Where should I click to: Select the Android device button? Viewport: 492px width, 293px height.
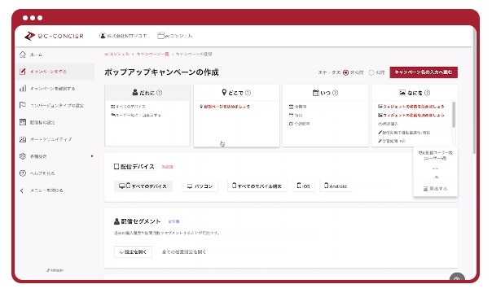pyautogui.click(x=336, y=186)
